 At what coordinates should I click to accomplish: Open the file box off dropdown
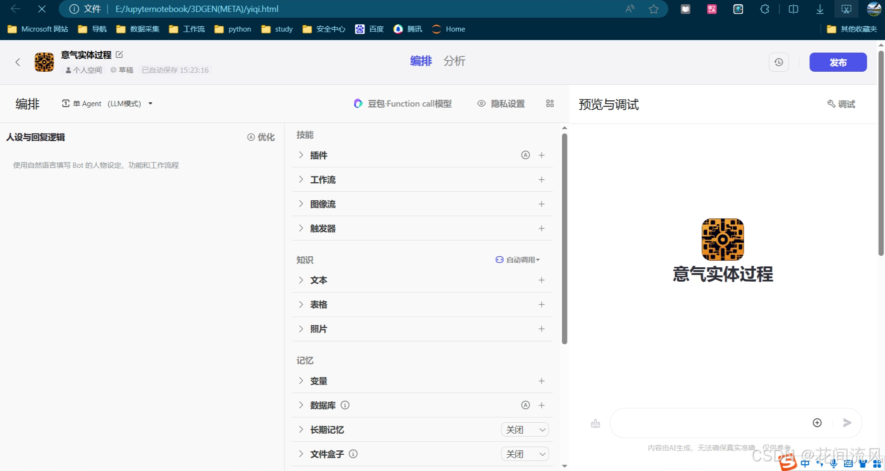(525, 454)
